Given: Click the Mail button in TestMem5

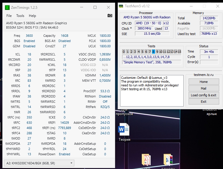Looking at the screenshot, I should (204, 88).
